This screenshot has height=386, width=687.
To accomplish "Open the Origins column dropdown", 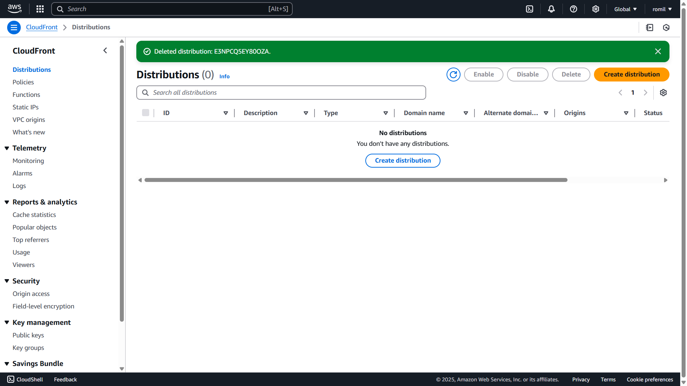I will pyautogui.click(x=626, y=113).
